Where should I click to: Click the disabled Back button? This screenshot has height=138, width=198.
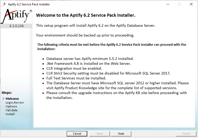pyautogui.click(x=100, y=134)
